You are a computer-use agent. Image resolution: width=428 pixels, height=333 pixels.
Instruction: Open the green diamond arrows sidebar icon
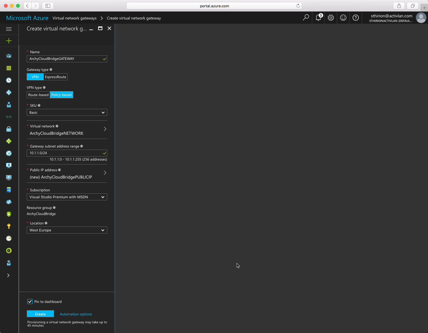(9, 141)
